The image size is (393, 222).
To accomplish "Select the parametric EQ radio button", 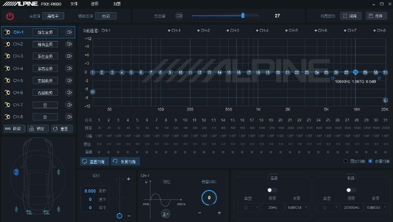I will coord(370,161).
